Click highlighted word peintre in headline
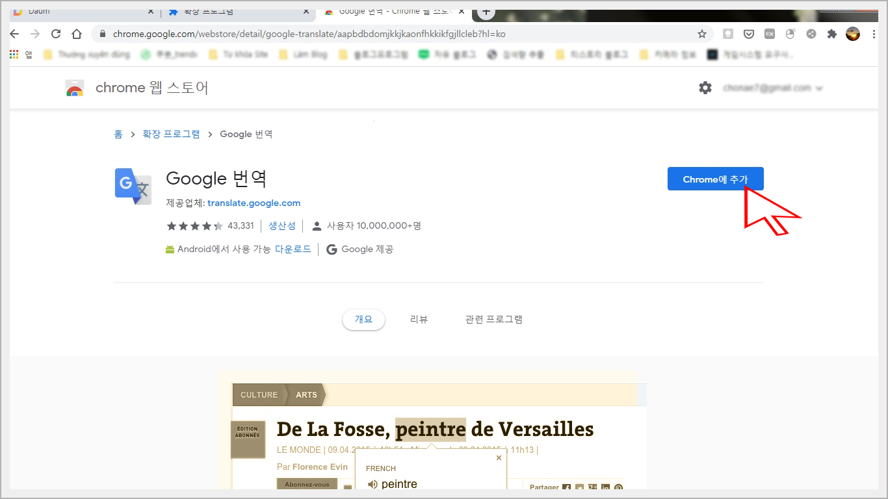Screen dimensions: 888x499 (x=430, y=429)
